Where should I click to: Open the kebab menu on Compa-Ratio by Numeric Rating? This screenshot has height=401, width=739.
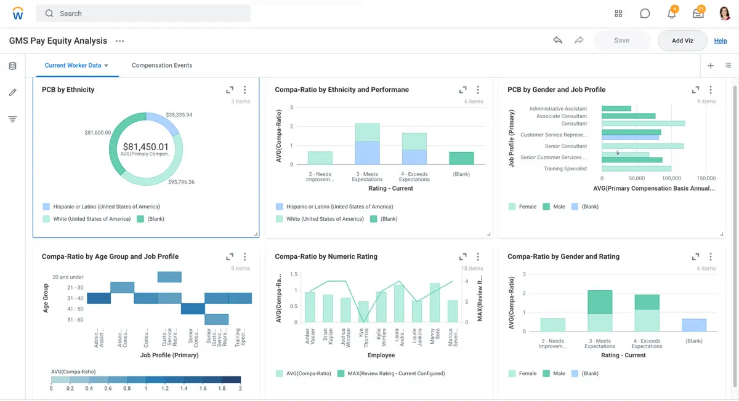pos(477,256)
